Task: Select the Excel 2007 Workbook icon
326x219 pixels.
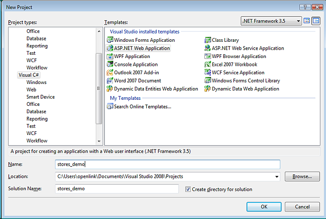Action: click(208, 64)
